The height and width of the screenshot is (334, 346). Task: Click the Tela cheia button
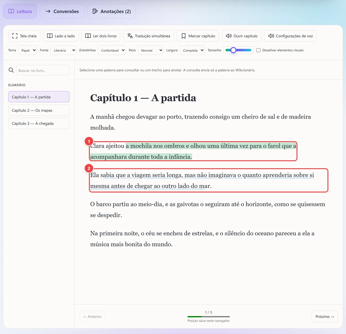(x=24, y=36)
